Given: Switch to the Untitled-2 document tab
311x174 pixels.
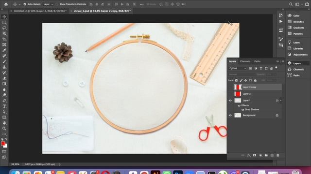Looking at the screenshot, I should click(40, 11).
